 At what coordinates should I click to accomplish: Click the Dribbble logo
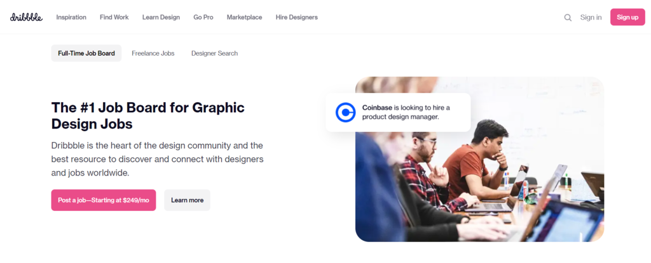click(x=26, y=17)
